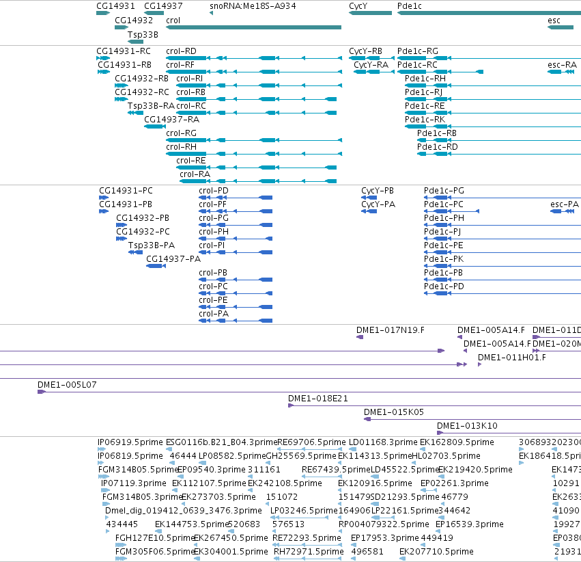Viewport: 581px width, 562px height.
Task: Click the CG14937 gene label
Action: pyautogui.click(x=163, y=6)
